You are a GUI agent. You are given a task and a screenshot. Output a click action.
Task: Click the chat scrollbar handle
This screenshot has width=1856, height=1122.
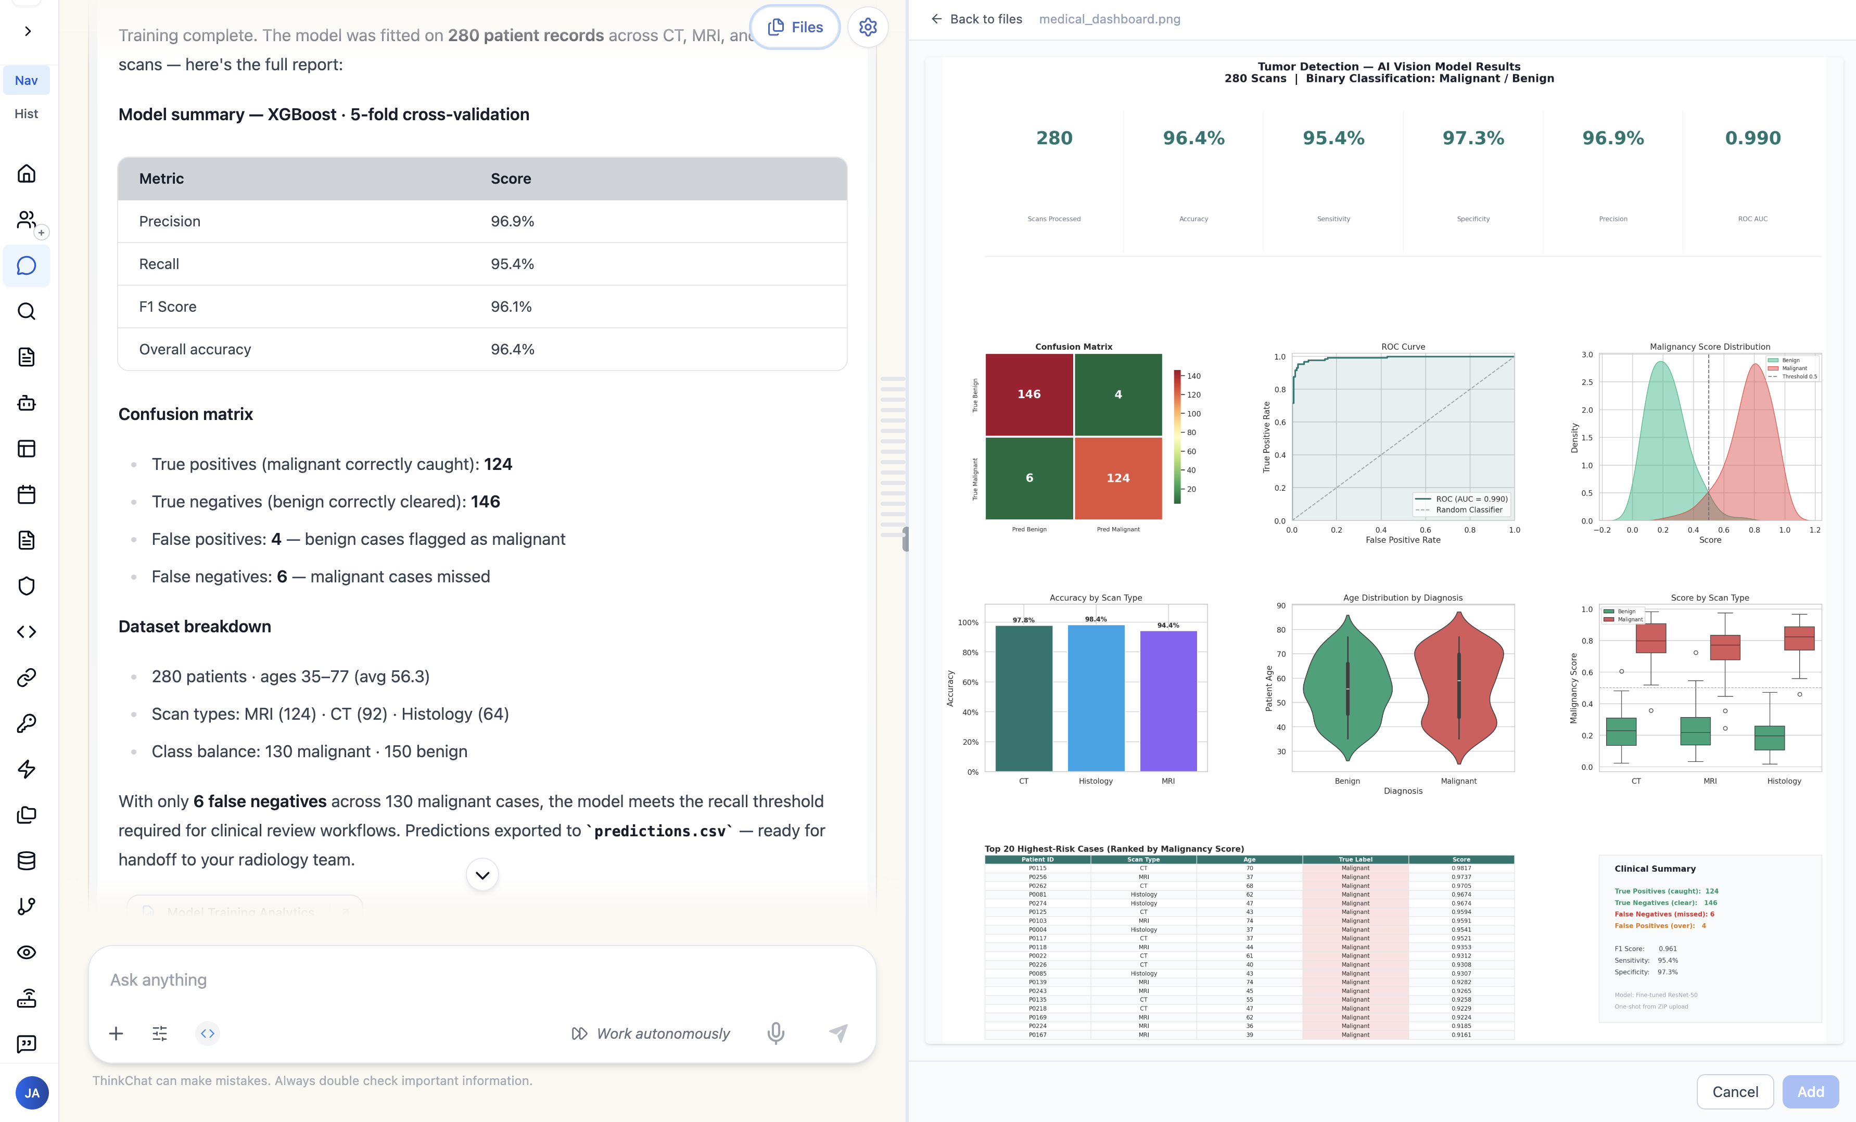click(905, 539)
